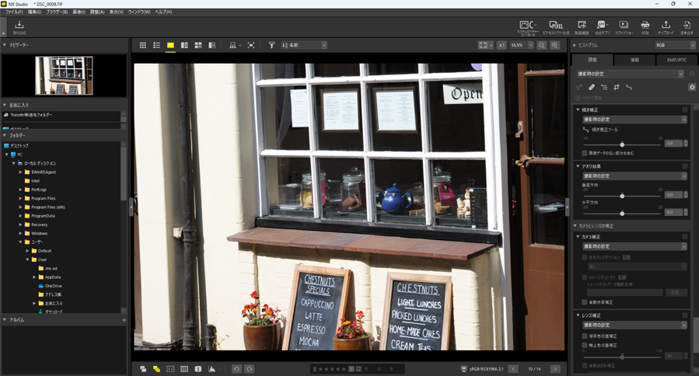Start the slideshow (スライドショー)
Image resolution: width=699 pixels, height=376 pixels.
(624, 27)
